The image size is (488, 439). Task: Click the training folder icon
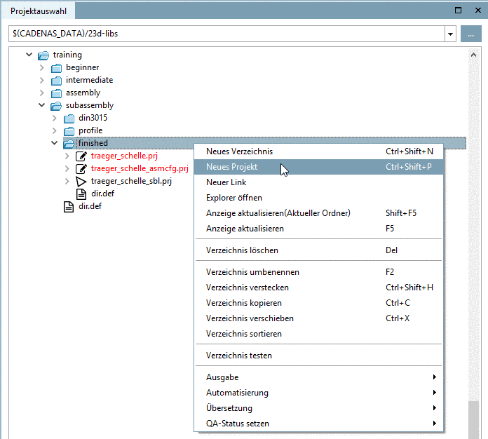[43, 55]
